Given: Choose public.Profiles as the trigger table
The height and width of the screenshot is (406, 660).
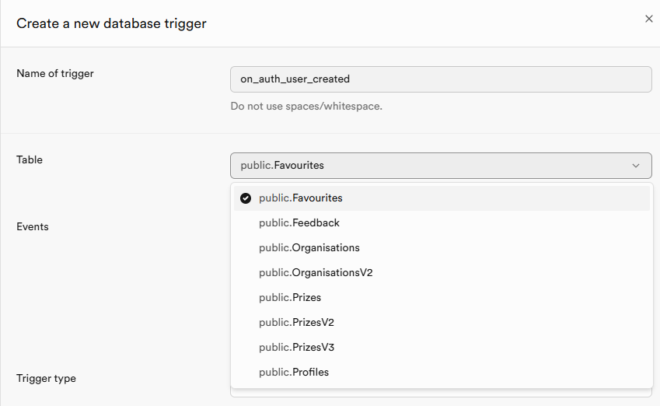Looking at the screenshot, I should [x=294, y=373].
